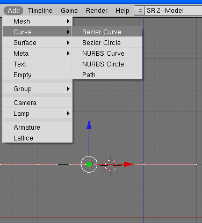The height and width of the screenshot is (223, 202).
Task: Add an Empty object
Action: click(38, 75)
